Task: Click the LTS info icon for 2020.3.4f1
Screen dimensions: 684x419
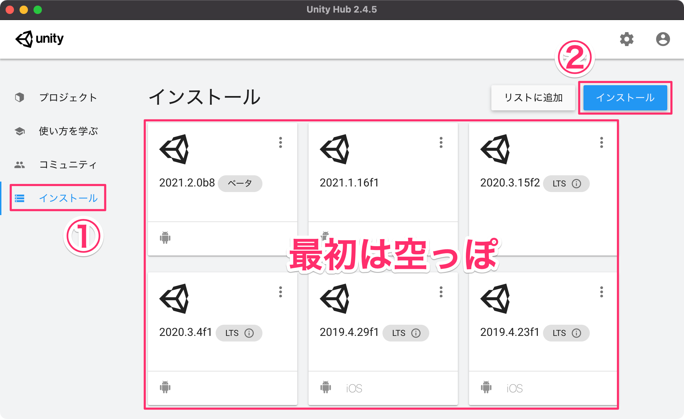Action: coord(249,333)
